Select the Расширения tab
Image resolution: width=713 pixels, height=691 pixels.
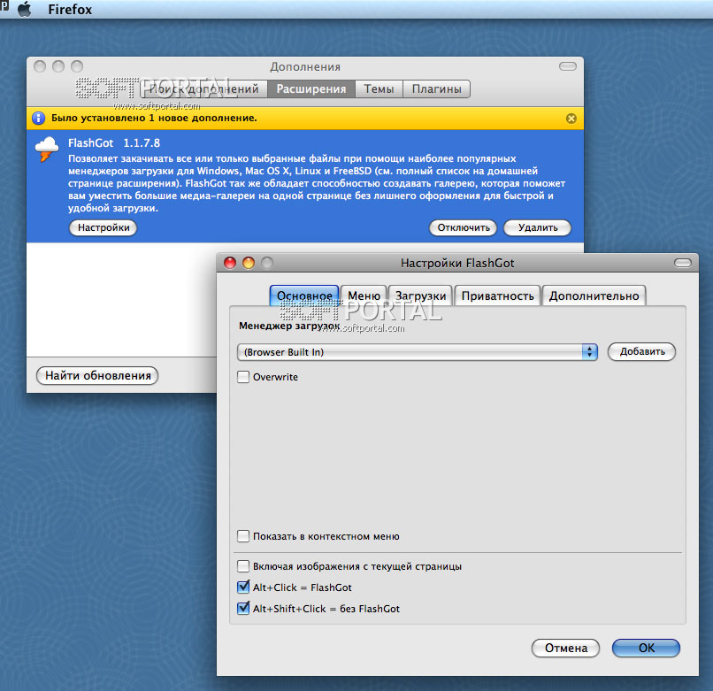311,88
